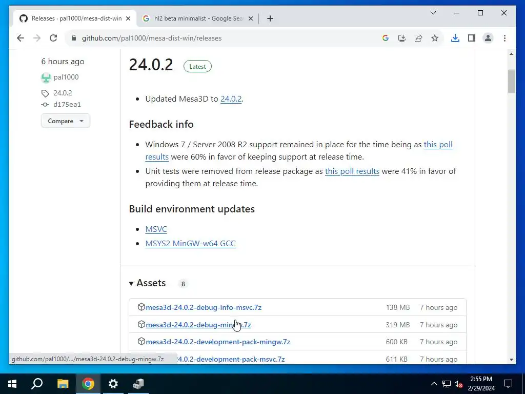Open the 24.0.2 tag in sidebar
Viewport: 525px width, 394px height.
coord(63,93)
